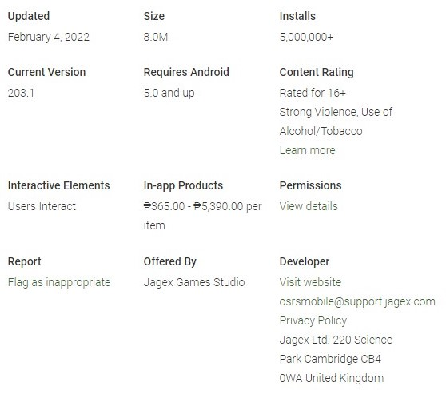Click the Size heading
Viewport: 446px width, 418px height.
[x=154, y=16]
